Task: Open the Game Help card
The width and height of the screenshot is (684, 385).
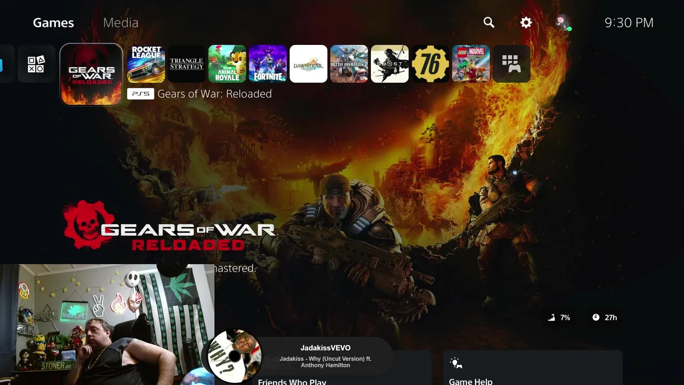Action: pyautogui.click(x=533, y=368)
